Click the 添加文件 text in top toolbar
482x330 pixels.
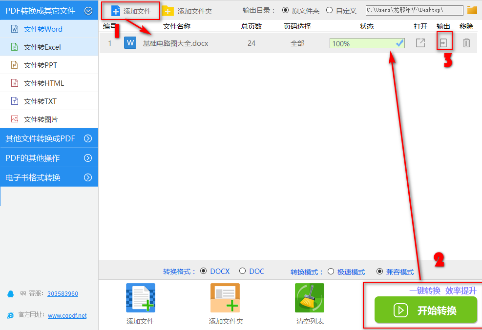(137, 11)
